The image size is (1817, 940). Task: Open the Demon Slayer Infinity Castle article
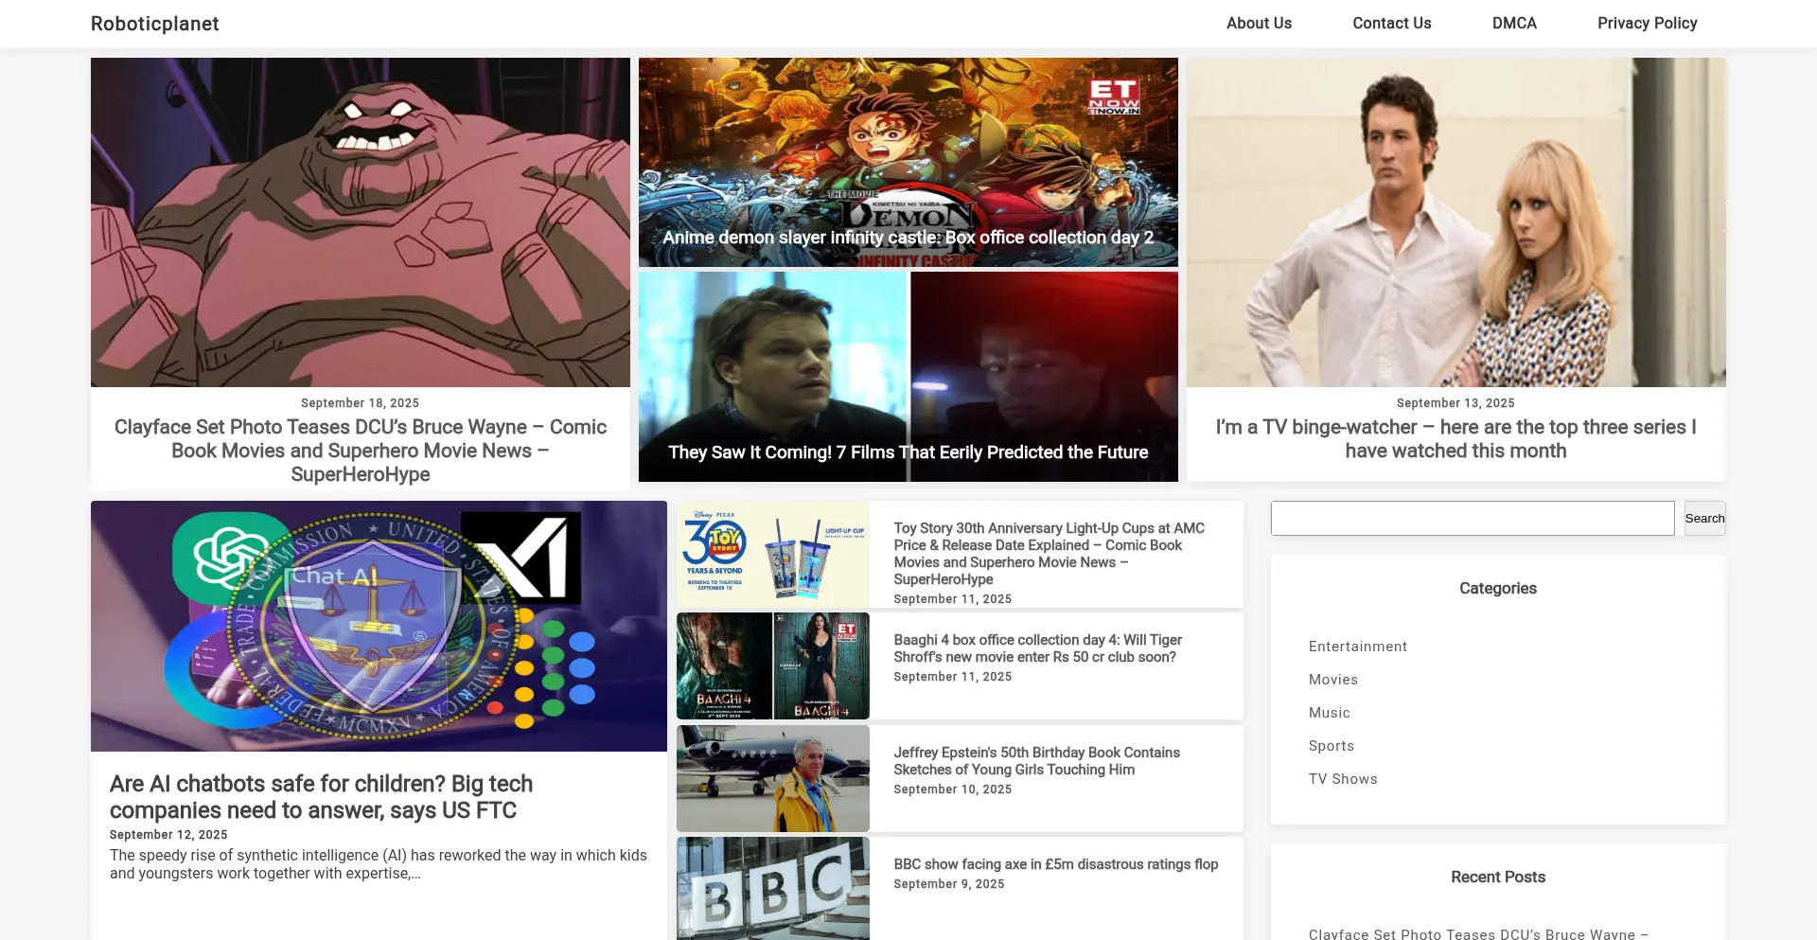click(908, 238)
